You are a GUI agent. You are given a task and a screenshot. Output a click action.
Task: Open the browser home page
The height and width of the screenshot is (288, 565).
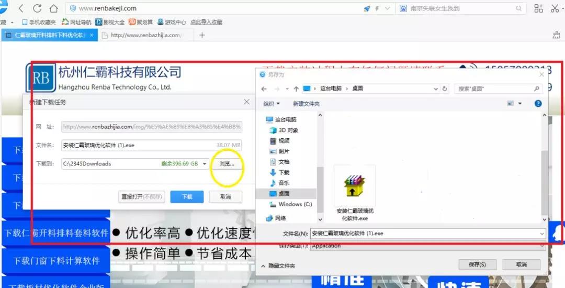point(53,8)
